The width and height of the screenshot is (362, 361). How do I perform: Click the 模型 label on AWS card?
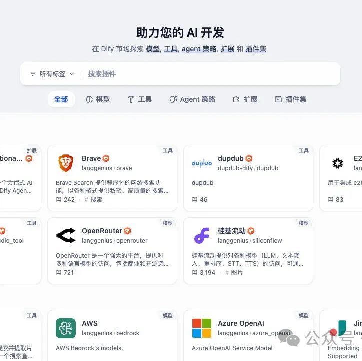click(x=168, y=316)
